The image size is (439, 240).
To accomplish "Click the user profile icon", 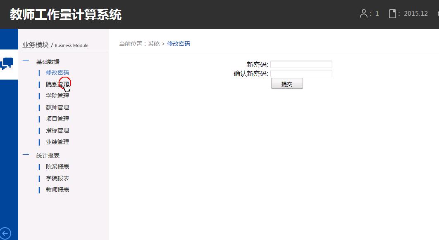I will tap(363, 14).
